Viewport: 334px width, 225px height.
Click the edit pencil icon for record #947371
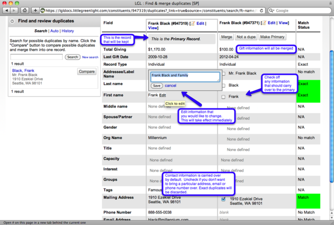(264, 23)
